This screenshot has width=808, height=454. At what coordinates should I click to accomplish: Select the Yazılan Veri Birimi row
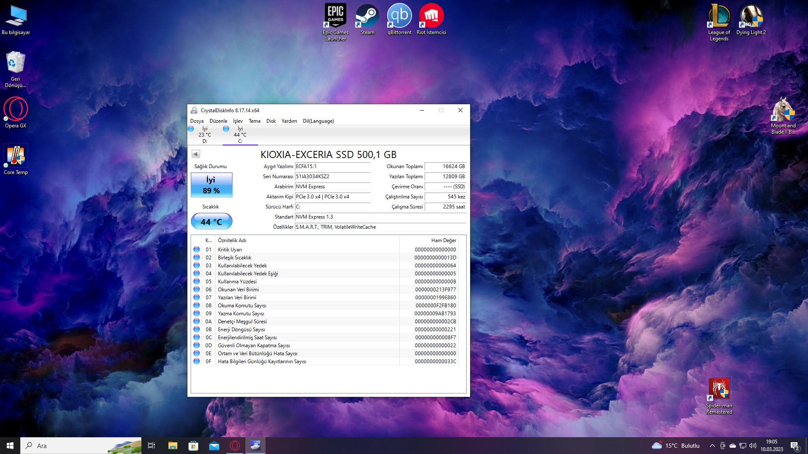point(325,298)
